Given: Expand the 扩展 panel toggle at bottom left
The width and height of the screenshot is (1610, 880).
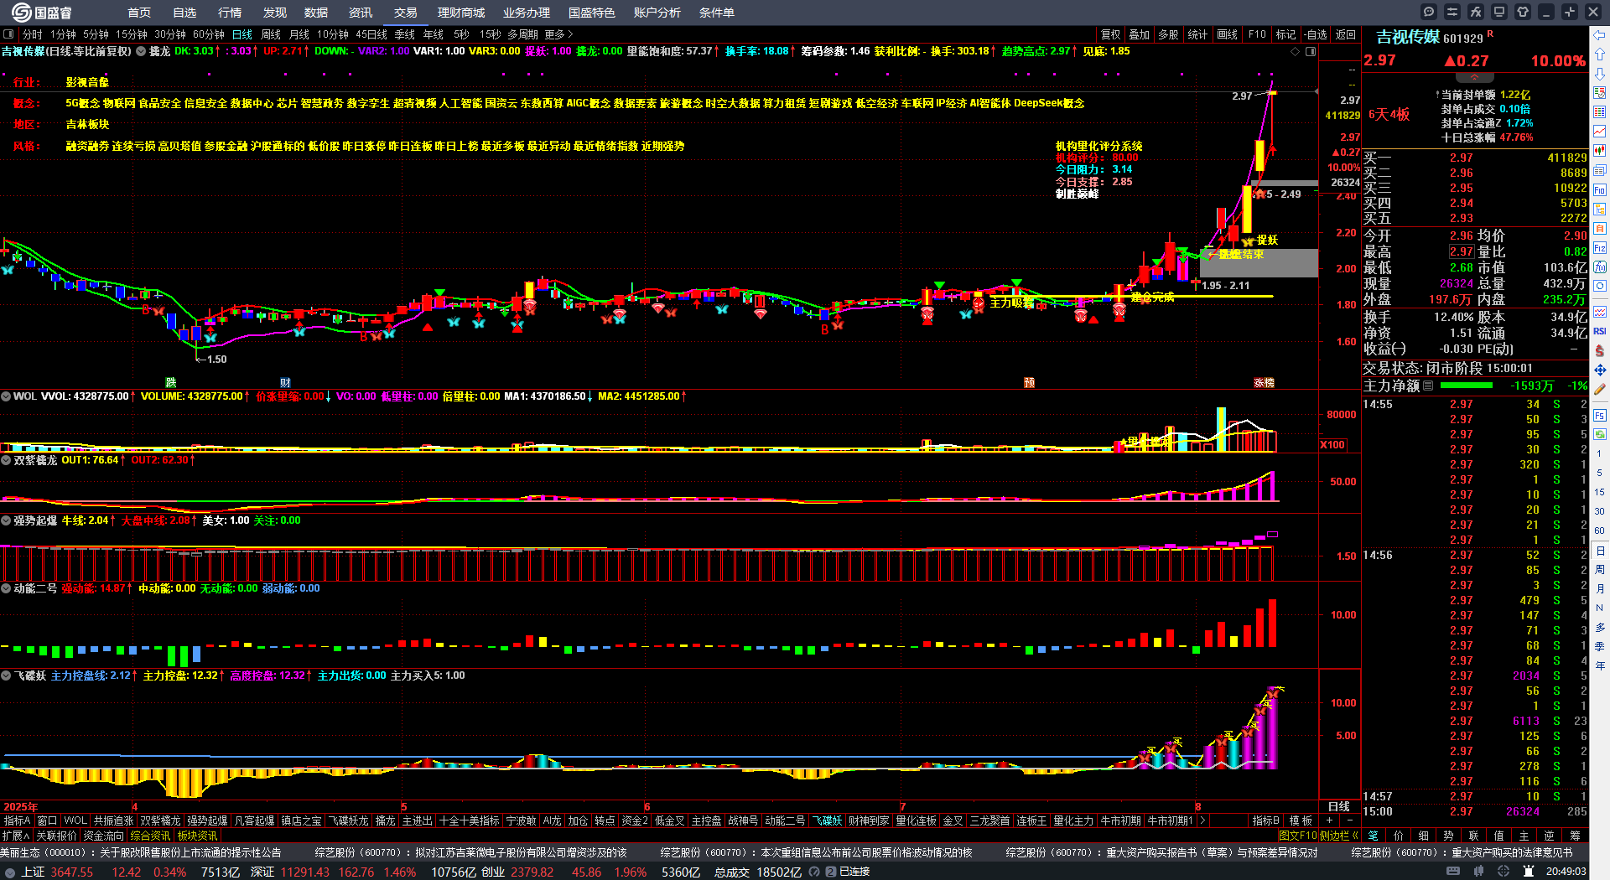Looking at the screenshot, I should click(16, 836).
